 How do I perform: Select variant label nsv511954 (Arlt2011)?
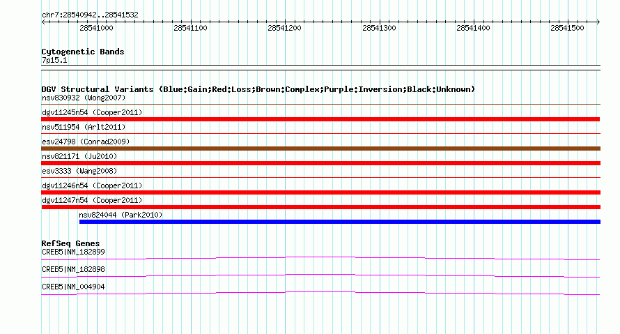point(84,127)
